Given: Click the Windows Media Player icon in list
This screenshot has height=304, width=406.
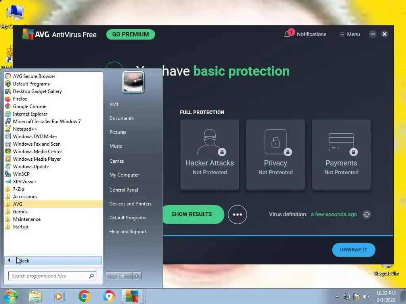Looking at the screenshot, I should [8, 159].
